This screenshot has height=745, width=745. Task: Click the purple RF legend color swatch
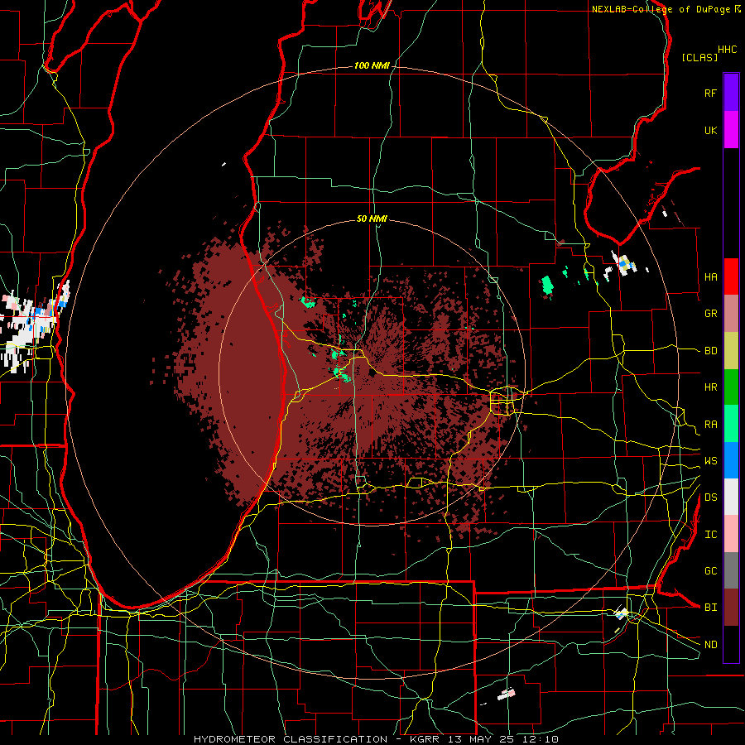tap(731, 93)
